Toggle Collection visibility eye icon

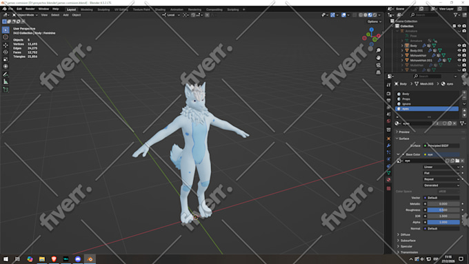459,26
